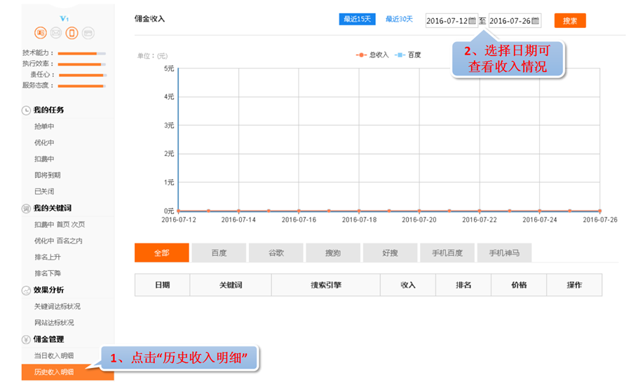Open 当日收入明细 in the sidebar
Screen dimensions: 631x382
53,356
